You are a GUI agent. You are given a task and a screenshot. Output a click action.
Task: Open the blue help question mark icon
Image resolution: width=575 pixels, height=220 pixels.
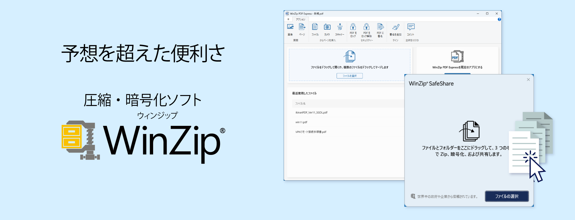coord(499,19)
